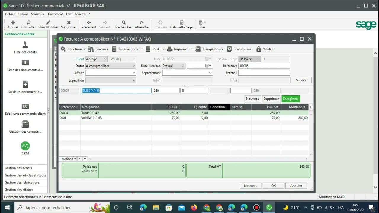Image resolution: width=379 pixels, height=213 pixels.
Task: Open the Fenêtre menu
Action: click(x=80, y=14)
